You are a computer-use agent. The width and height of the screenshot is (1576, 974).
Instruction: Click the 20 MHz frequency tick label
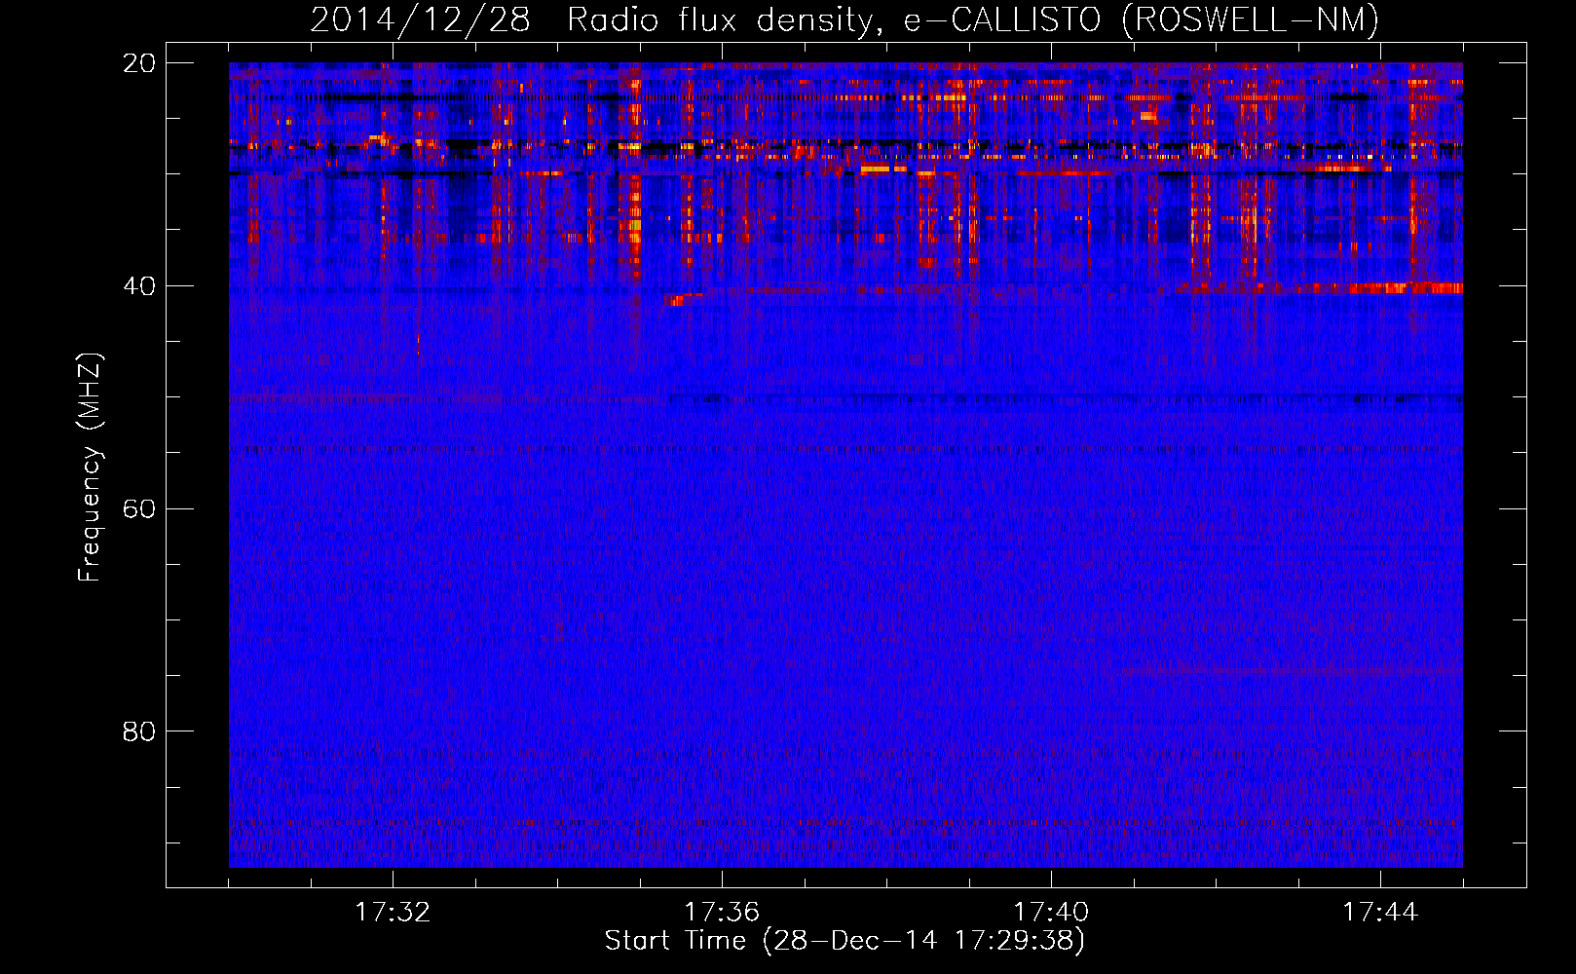[138, 63]
